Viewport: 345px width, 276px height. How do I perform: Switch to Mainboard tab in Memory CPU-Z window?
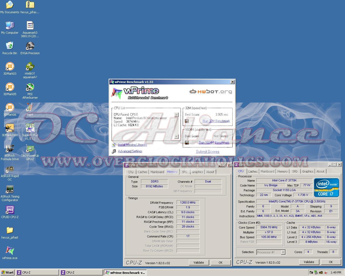pyautogui.click(x=157, y=172)
